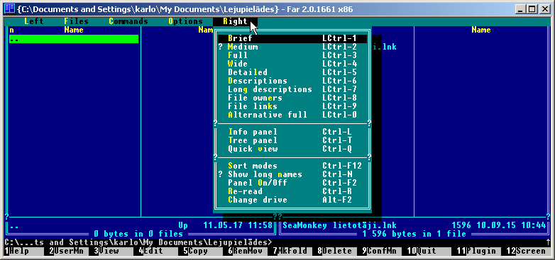Click the Right menu header

tap(236, 21)
